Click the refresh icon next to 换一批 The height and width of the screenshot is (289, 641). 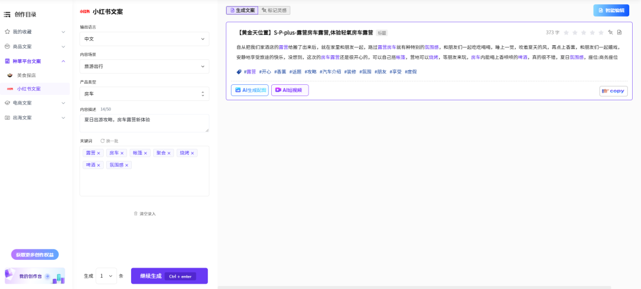[x=102, y=141]
